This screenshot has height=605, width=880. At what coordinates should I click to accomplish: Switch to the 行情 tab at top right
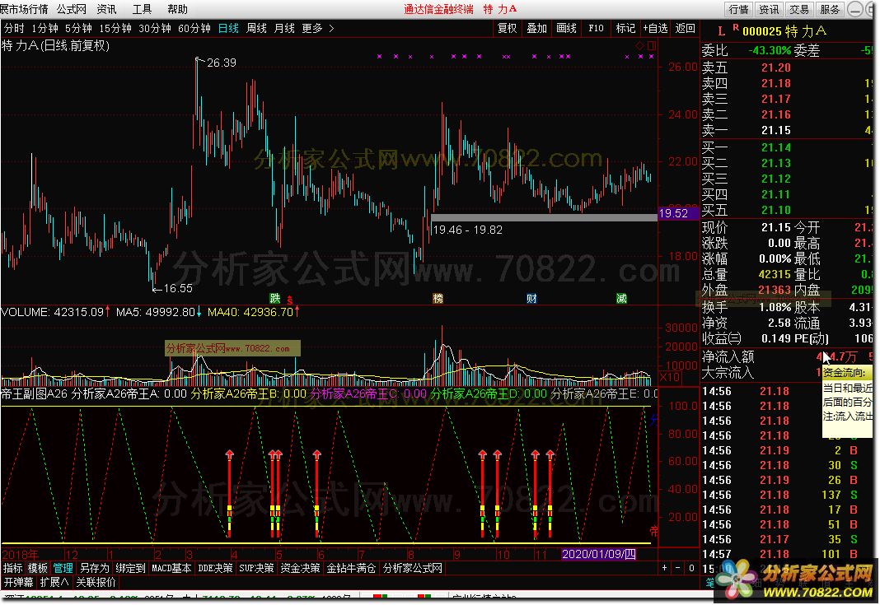[738, 10]
